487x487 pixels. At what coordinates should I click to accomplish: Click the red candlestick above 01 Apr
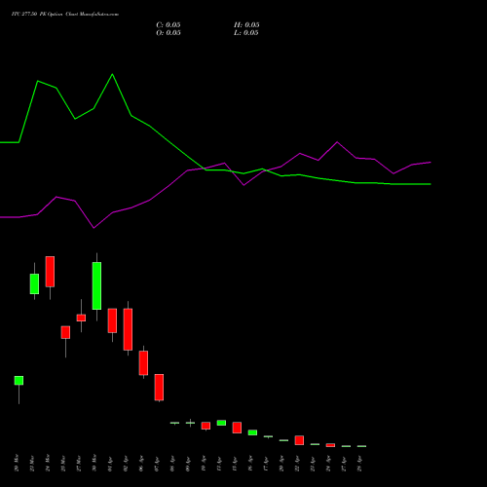point(112,320)
